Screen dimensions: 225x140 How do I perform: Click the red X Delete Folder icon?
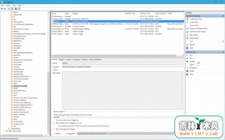[x=187, y=38]
